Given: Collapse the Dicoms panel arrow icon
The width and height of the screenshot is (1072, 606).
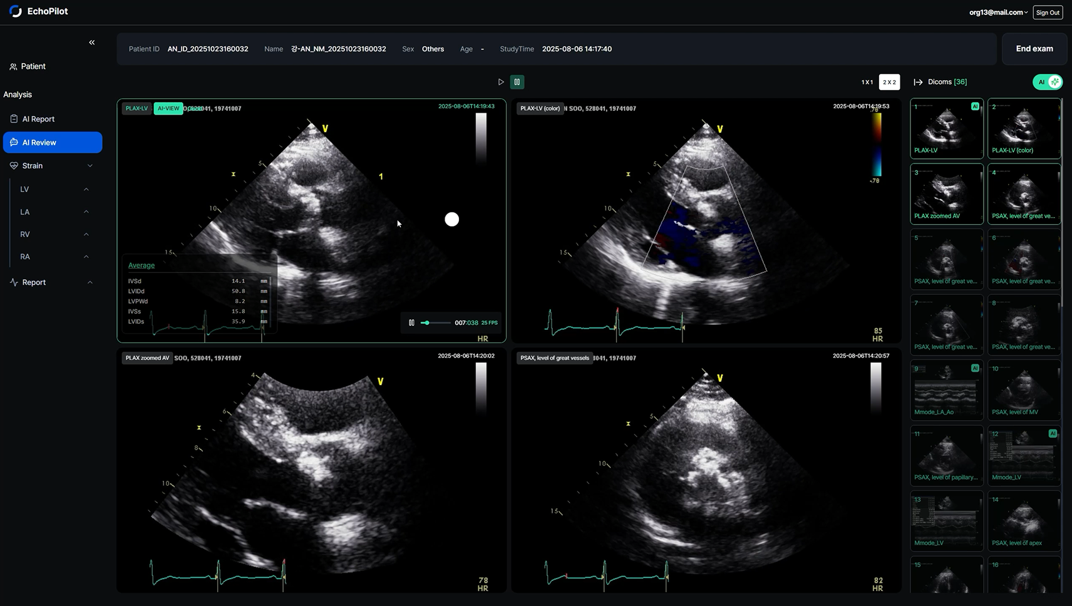Looking at the screenshot, I should tap(918, 82).
